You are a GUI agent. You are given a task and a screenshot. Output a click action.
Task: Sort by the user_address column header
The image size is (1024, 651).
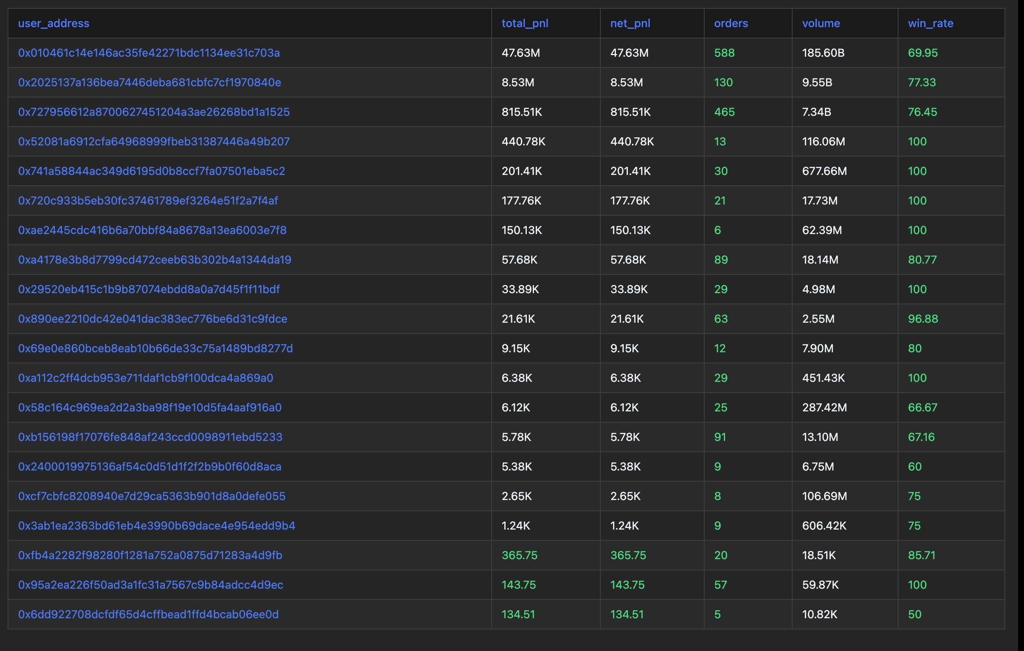pos(54,24)
